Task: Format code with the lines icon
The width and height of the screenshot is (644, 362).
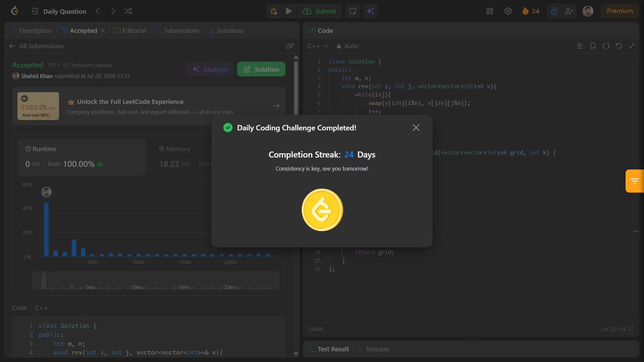Action: click(x=580, y=46)
